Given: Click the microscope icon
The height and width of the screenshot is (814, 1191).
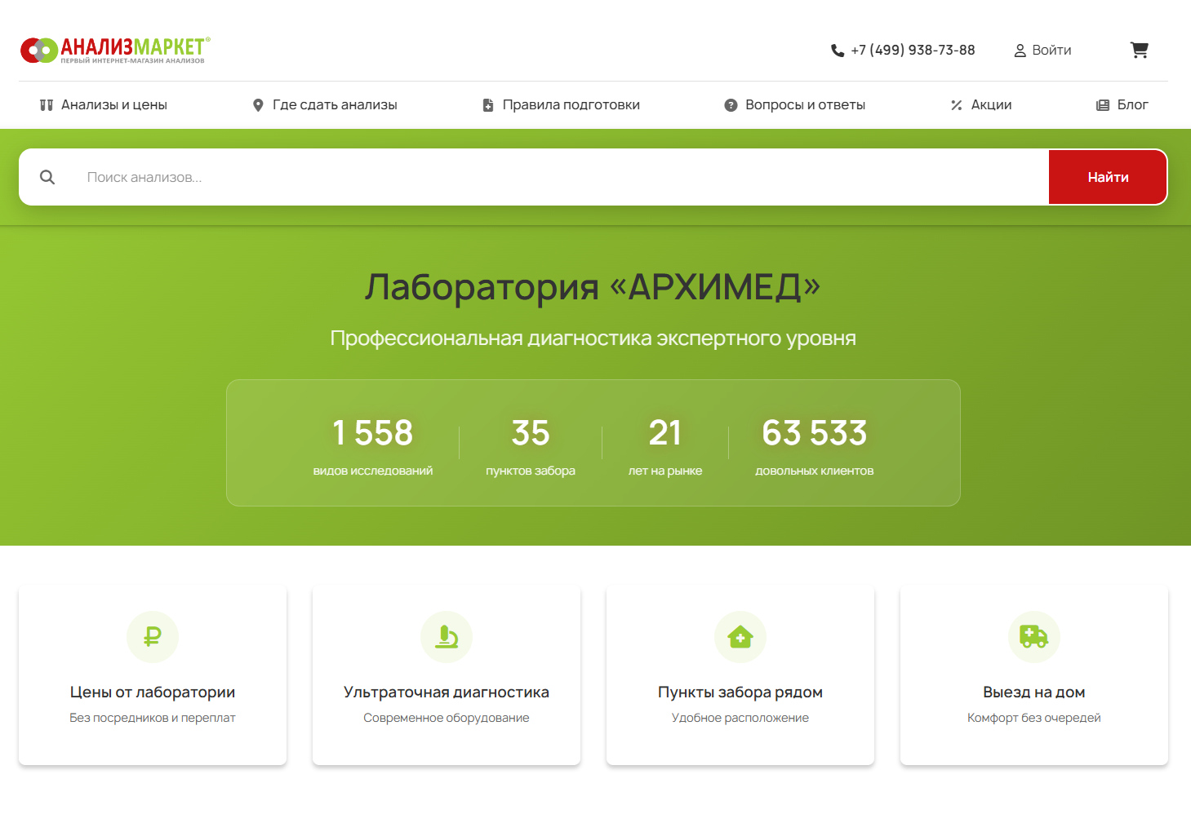Looking at the screenshot, I should tap(447, 637).
